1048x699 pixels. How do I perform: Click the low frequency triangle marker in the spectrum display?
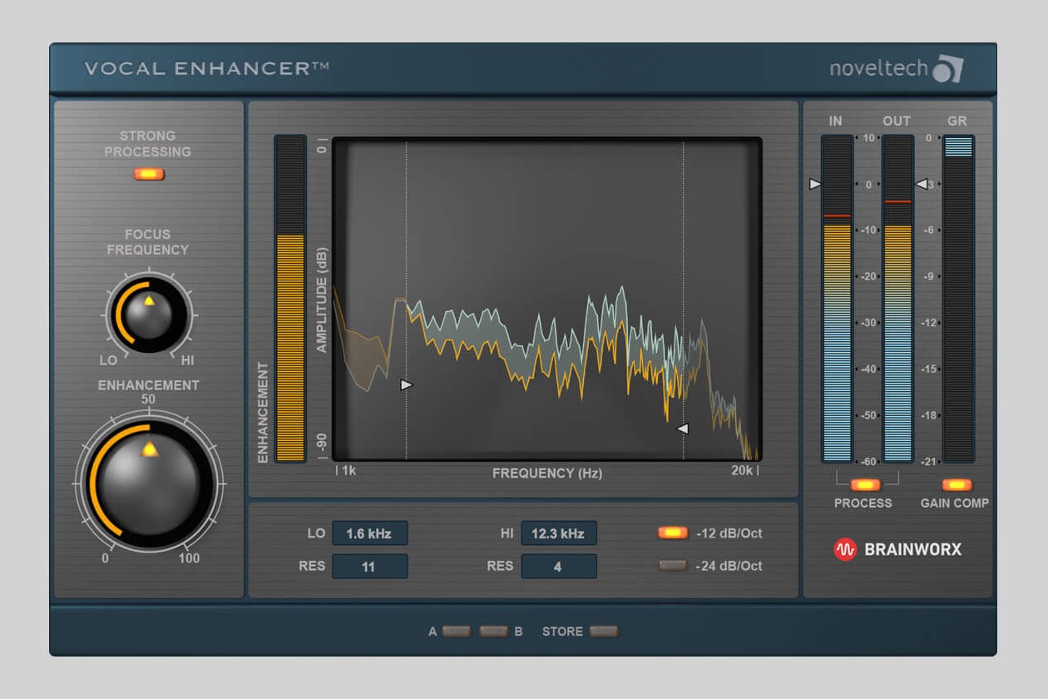coord(406,384)
